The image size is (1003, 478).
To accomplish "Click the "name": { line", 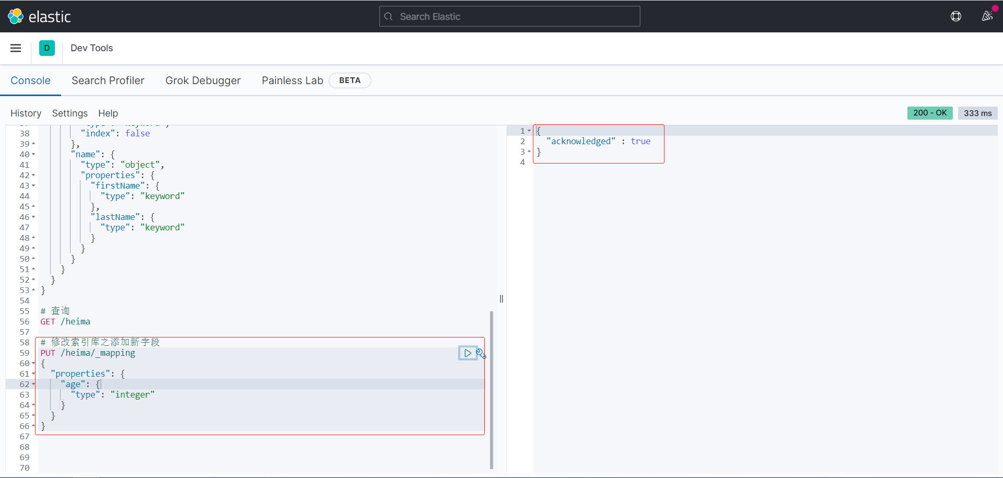I will 93,155.
